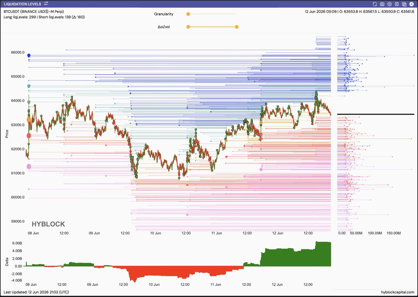
Task: Click the Price axis title
Action: click(x=7, y=134)
